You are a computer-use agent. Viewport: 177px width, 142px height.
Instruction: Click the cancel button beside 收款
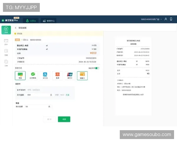[49, 119]
